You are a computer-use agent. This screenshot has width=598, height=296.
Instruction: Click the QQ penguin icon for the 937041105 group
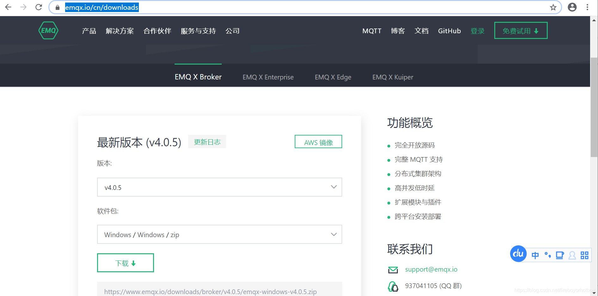[393, 286]
